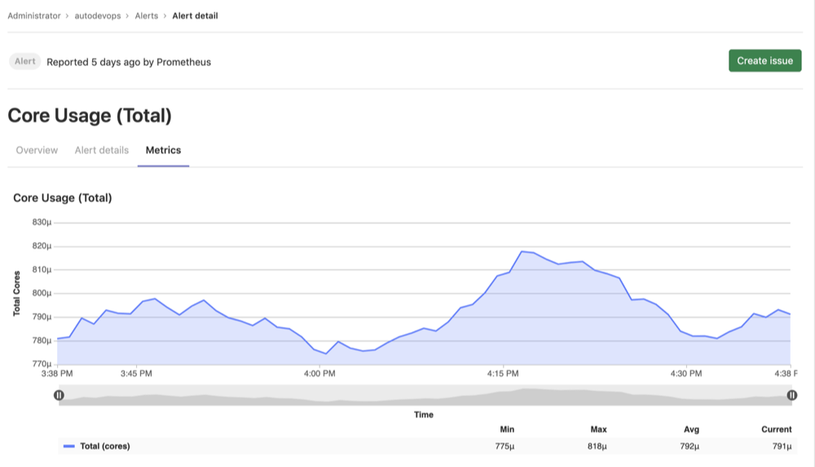Viewport: 815px width, 467px height.
Task: Click the Max value 818µ in legend
Action: coord(597,447)
